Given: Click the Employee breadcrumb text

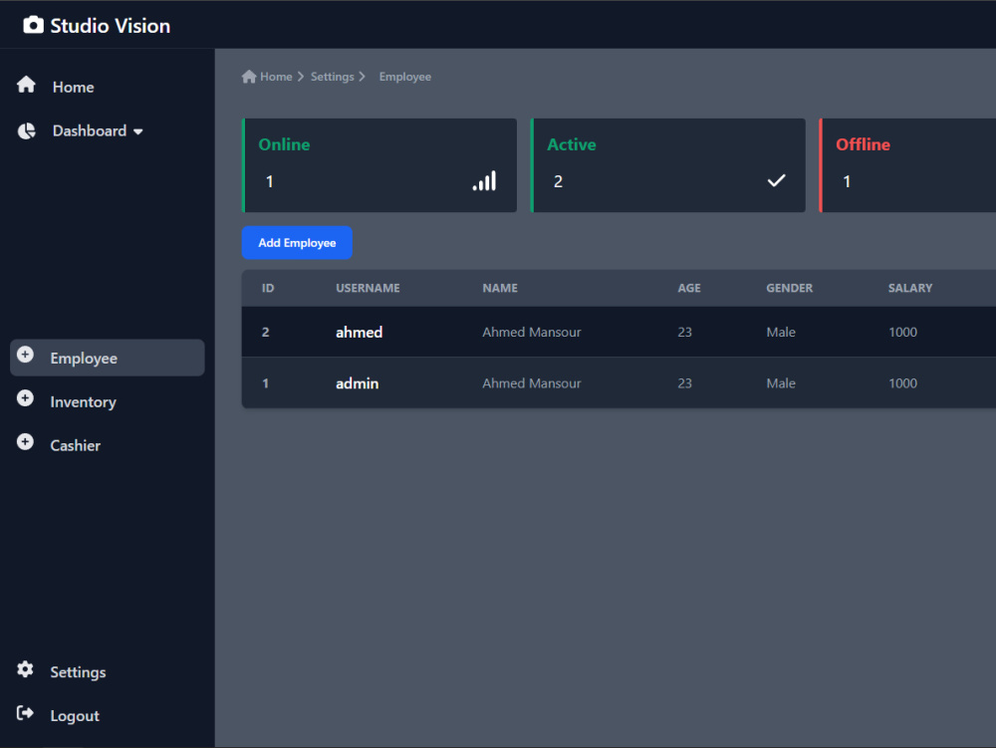Looking at the screenshot, I should [405, 77].
